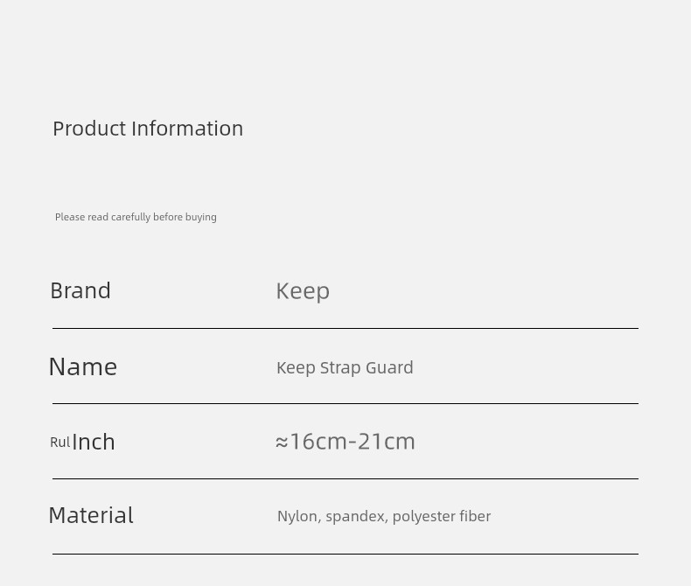Click the divider line under the Inch row
The height and width of the screenshot is (586, 691).
[345, 478]
